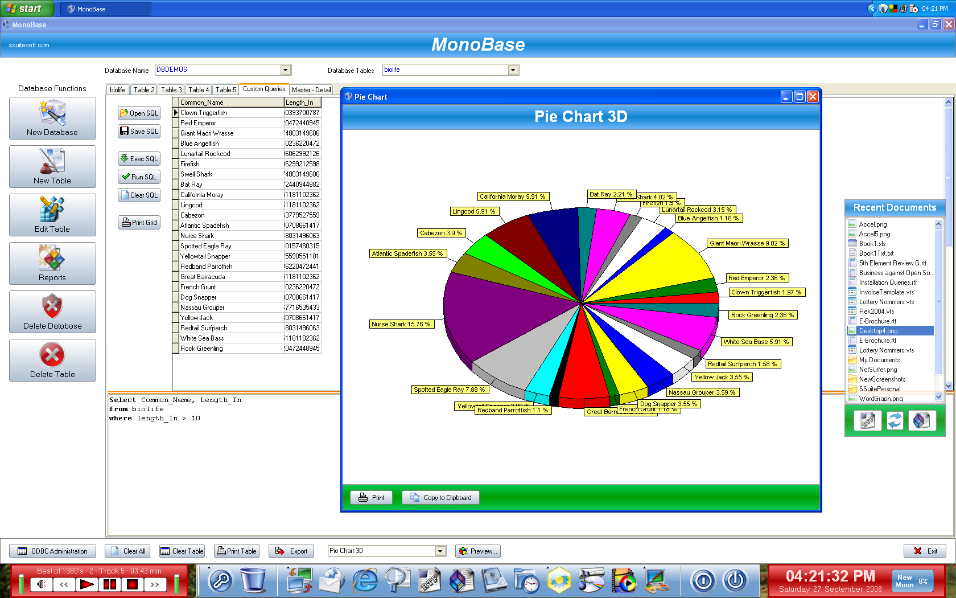Open the mail envelope globe icon
Screen dimensions: 956x598
pyautogui.click(x=332, y=581)
